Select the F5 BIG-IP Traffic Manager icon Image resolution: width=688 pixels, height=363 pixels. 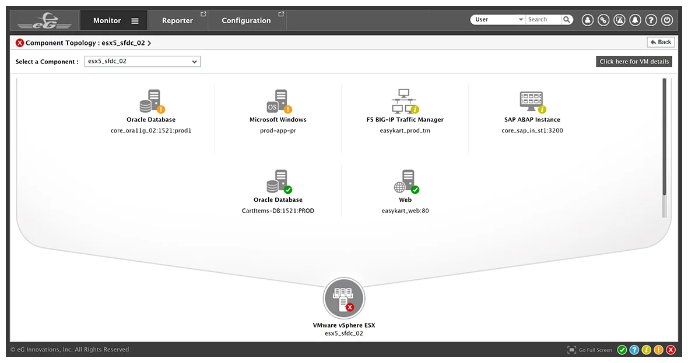tap(405, 101)
